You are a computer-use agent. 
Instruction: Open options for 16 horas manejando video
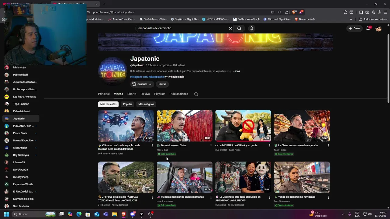(211, 197)
